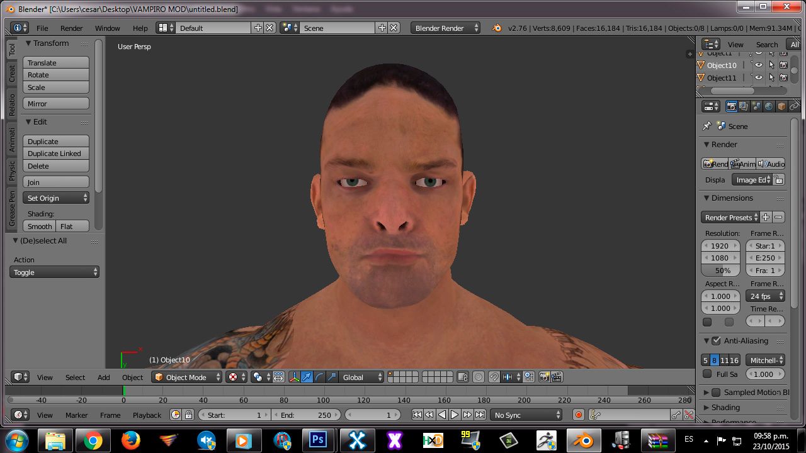
Task: Click the Duplicate Linked button
Action: 56,154
